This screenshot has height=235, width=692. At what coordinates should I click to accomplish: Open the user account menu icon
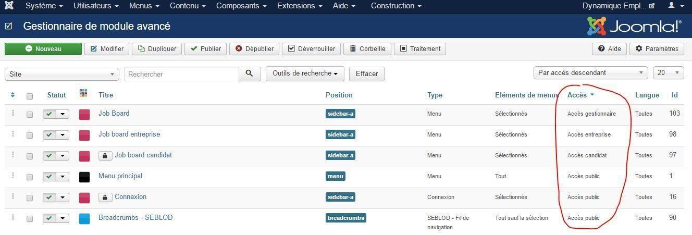[x=675, y=6]
